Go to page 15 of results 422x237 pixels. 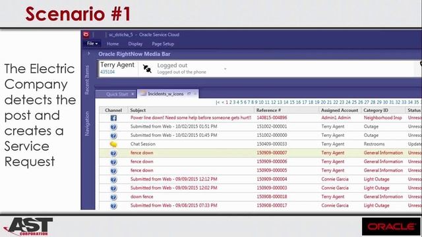pos(292,103)
